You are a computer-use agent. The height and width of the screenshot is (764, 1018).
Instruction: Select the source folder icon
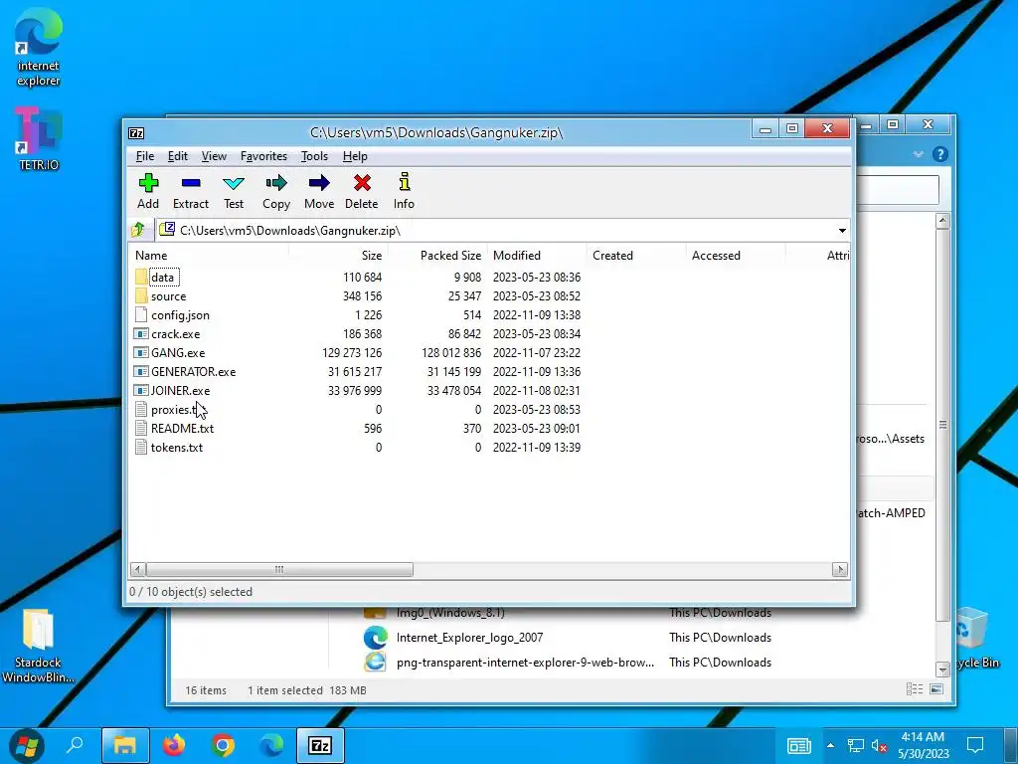141,296
